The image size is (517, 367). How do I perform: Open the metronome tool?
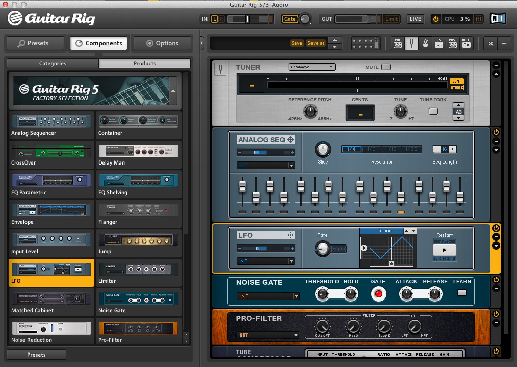pos(425,43)
